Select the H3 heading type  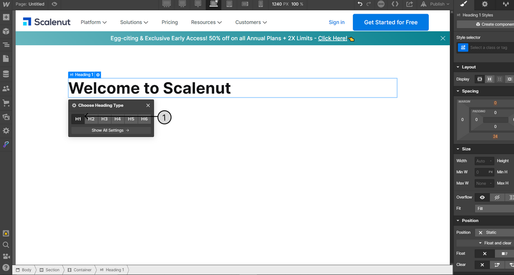point(105,119)
